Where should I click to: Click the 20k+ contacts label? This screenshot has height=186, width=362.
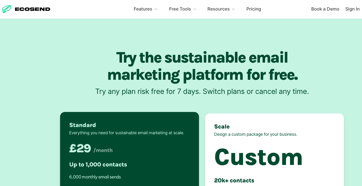point(234,180)
